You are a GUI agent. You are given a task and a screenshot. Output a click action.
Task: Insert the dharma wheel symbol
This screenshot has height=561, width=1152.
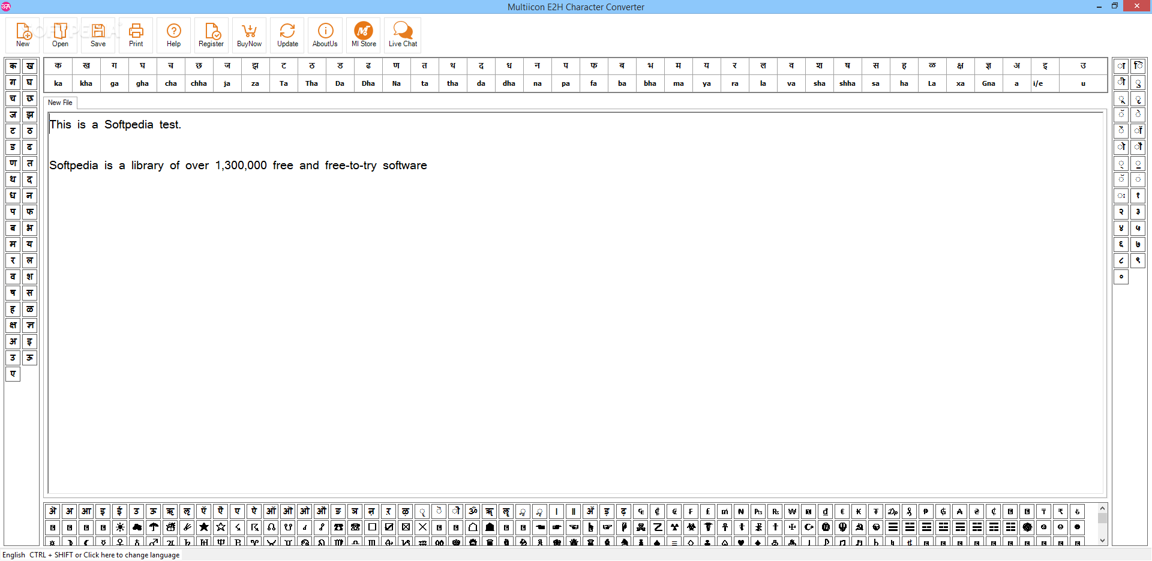[1027, 527]
